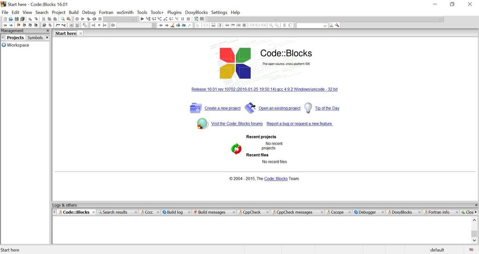Open the CppCheck messages tab
Image resolution: width=479 pixels, height=254 pixels.
(x=294, y=212)
